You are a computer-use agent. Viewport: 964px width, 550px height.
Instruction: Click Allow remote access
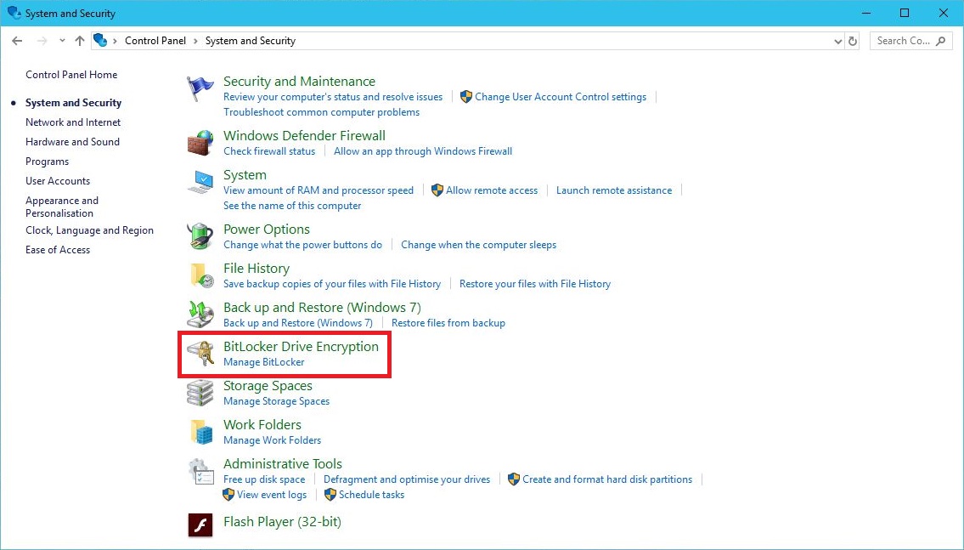click(492, 190)
